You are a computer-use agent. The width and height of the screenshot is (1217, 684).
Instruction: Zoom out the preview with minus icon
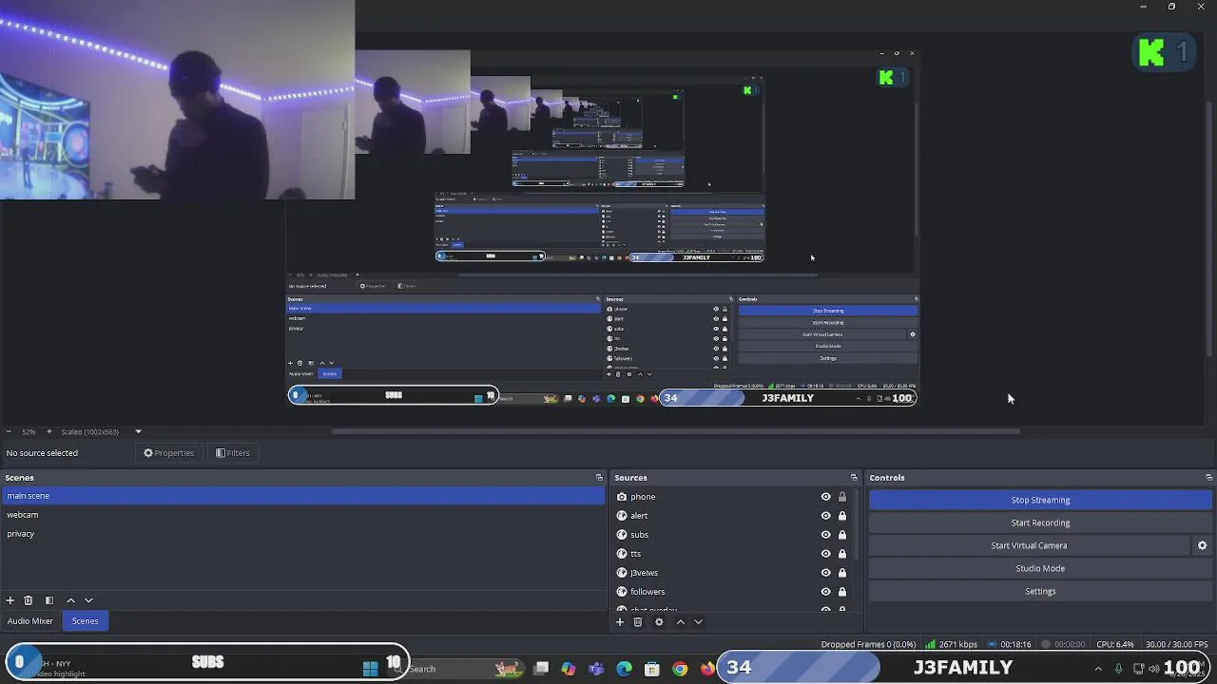click(8, 431)
